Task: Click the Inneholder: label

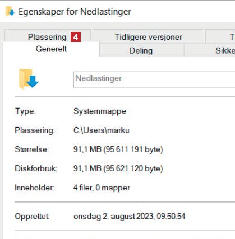Action: click(35, 188)
